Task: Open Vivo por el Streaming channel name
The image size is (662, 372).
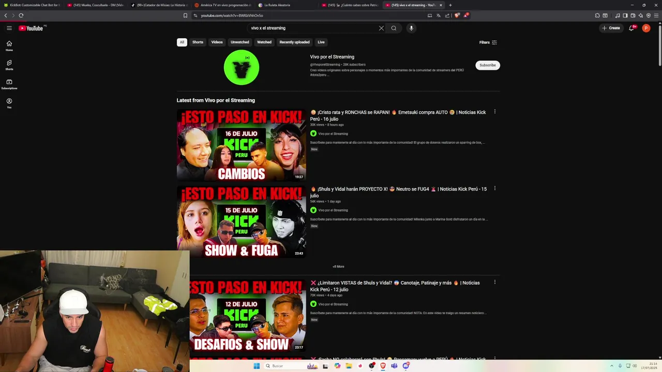Action: pos(332,57)
